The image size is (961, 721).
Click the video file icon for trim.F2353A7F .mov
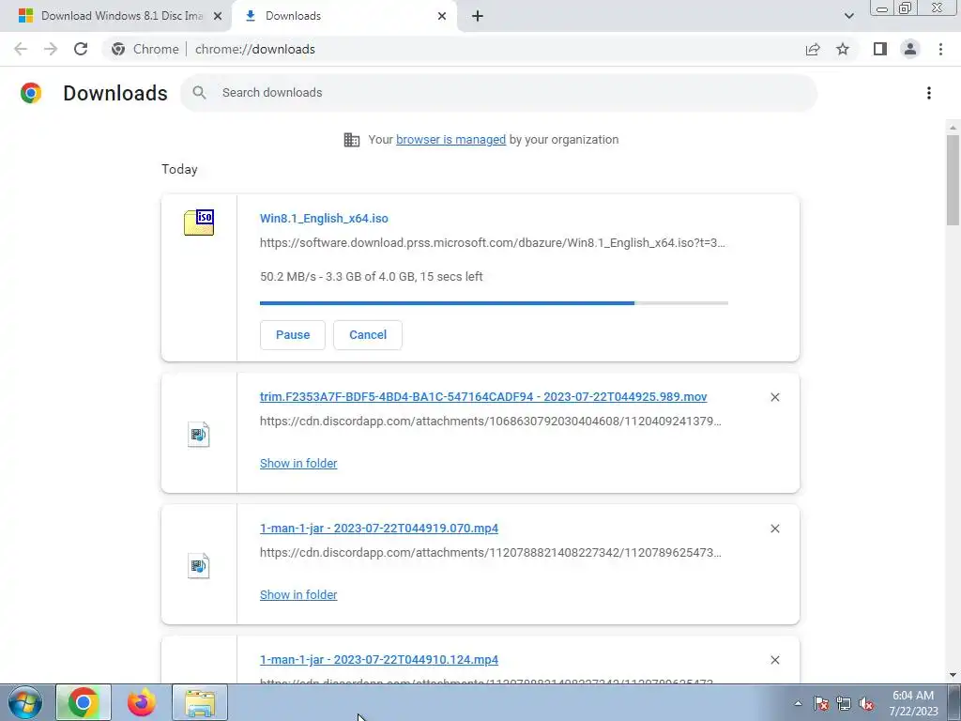tap(199, 434)
